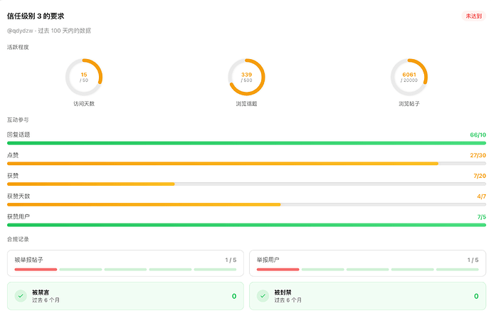Image resolution: width=491 pixels, height=316 pixels.
Task: Click the 被封禁 zero count
Action: 476,296
